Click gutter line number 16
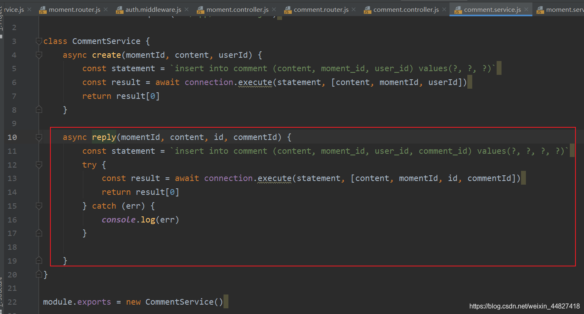 coord(12,220)
